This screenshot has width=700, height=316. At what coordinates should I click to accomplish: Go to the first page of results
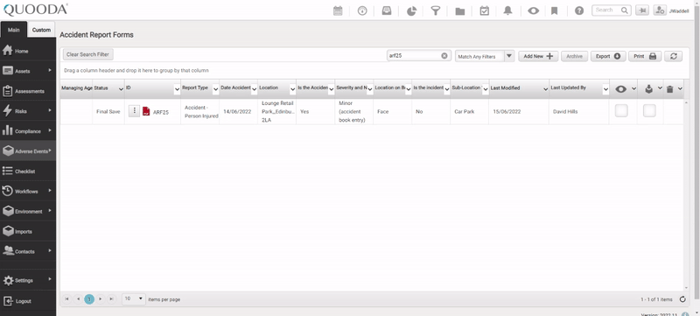(66, 299)
